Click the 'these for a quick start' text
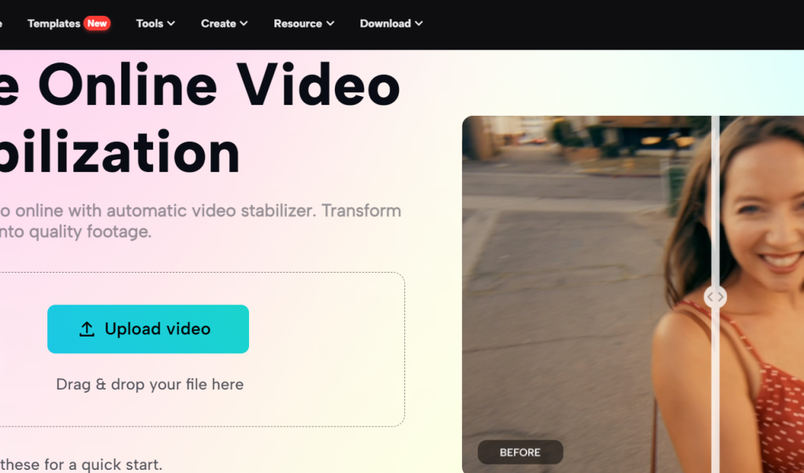804x473 pixels. pos(81,465)
